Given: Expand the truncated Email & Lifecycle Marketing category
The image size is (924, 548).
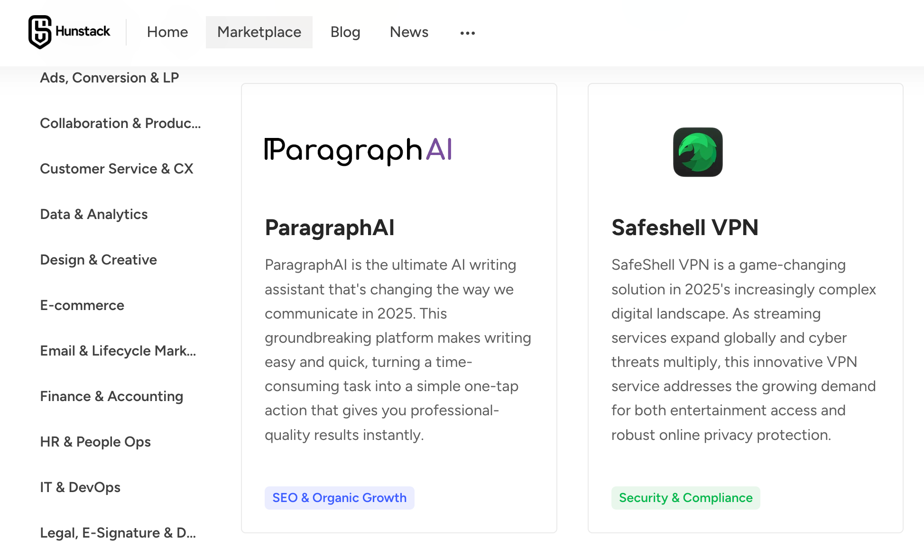Looking at the screenshot, I should [118, 351].
